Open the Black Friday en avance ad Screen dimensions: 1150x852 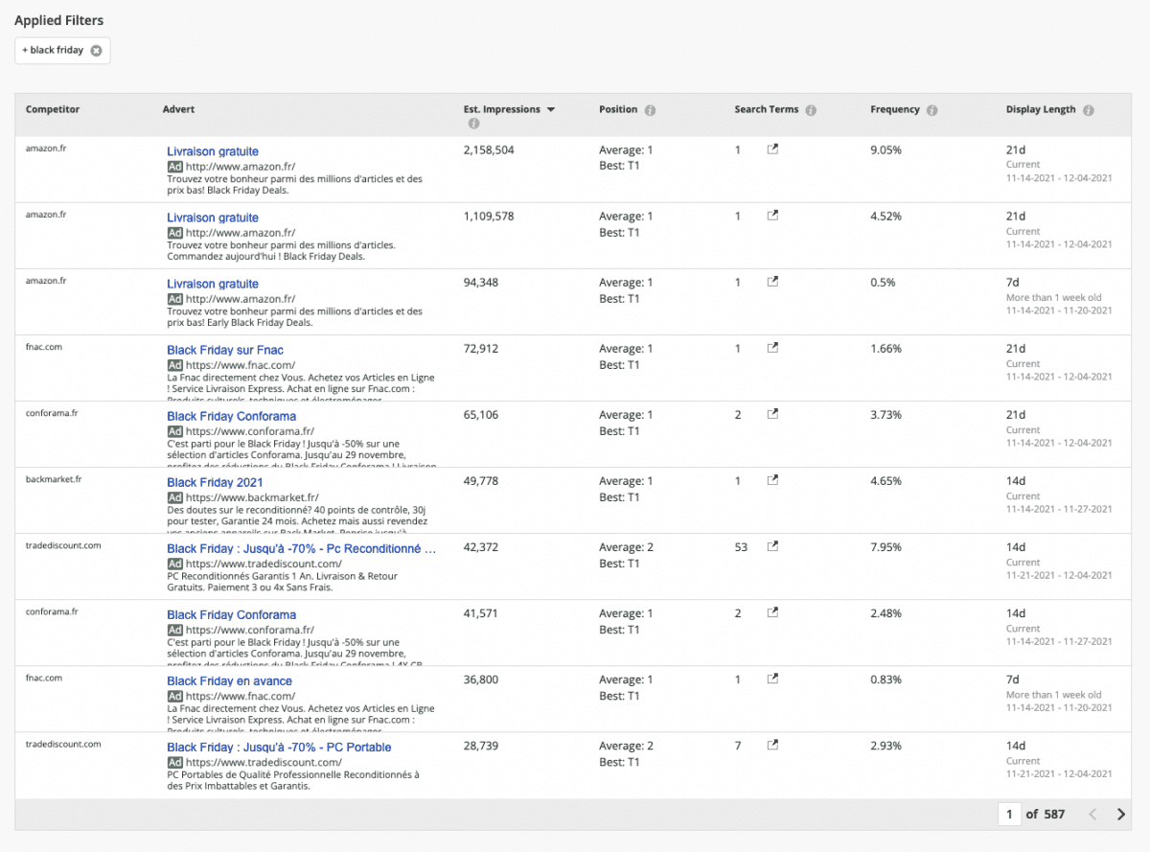[230, 680]
